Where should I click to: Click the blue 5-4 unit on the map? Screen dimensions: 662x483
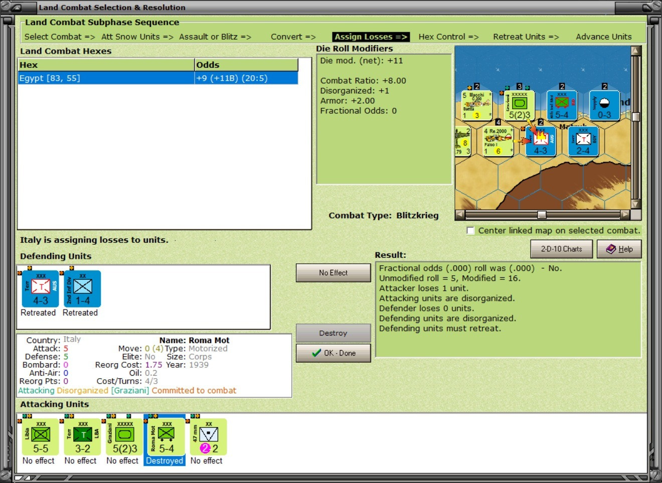click(x=562, y=105)
